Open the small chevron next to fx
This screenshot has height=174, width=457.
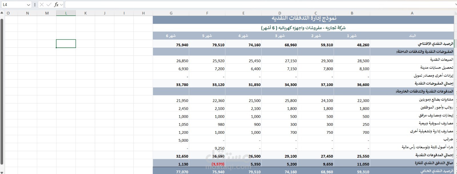click(61, 5)
